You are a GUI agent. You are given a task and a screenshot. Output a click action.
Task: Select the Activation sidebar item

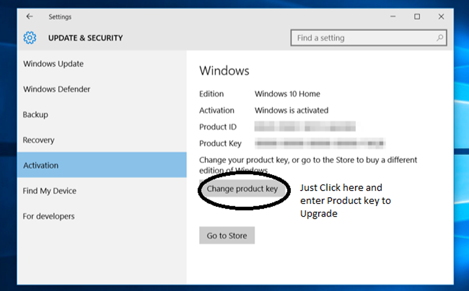click(102, 165)
